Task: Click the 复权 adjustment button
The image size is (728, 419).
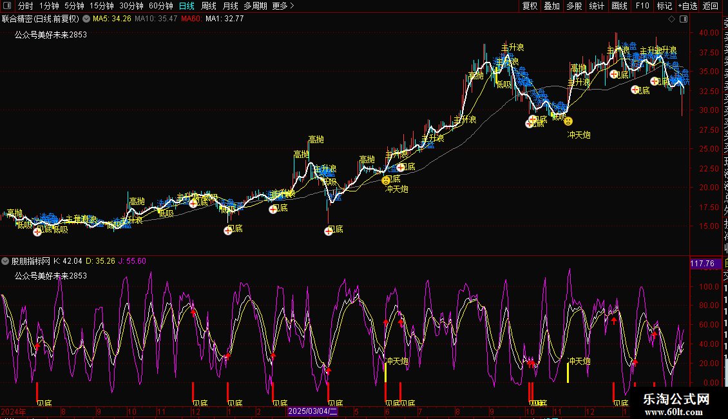Action: [x=530, y=6]
